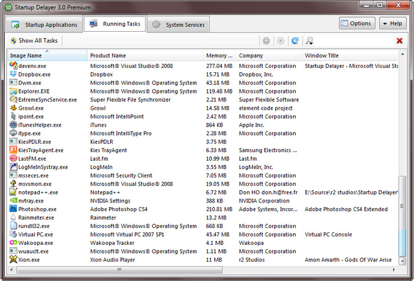Screen dimensions: 414x281
Task: Select the Photoshop.exe process icon
Action: click(13, 209)
